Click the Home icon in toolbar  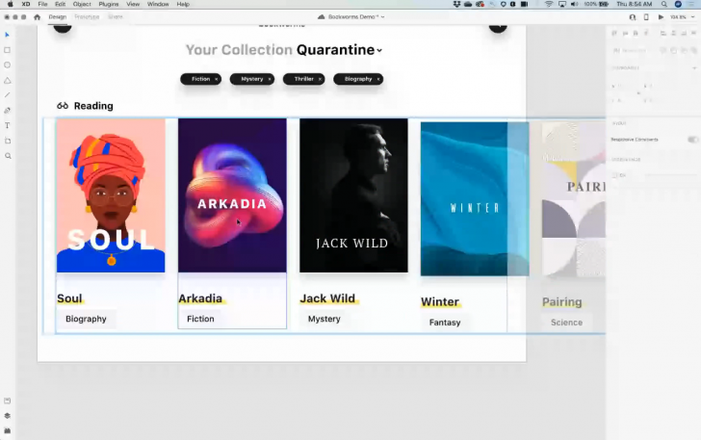[x=38, y=17]
